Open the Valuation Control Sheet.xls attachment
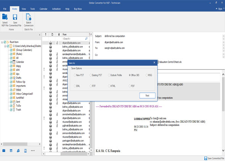 pos(169,62)
